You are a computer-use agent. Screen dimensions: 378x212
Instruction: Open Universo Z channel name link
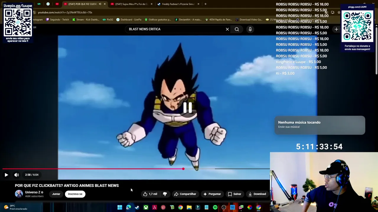click(x=32, y=192)
